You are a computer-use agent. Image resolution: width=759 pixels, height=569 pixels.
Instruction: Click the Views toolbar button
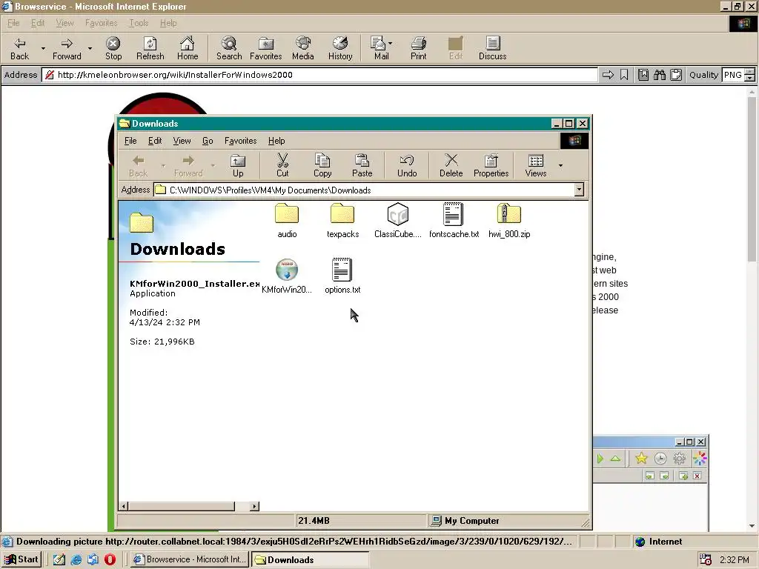535,165
